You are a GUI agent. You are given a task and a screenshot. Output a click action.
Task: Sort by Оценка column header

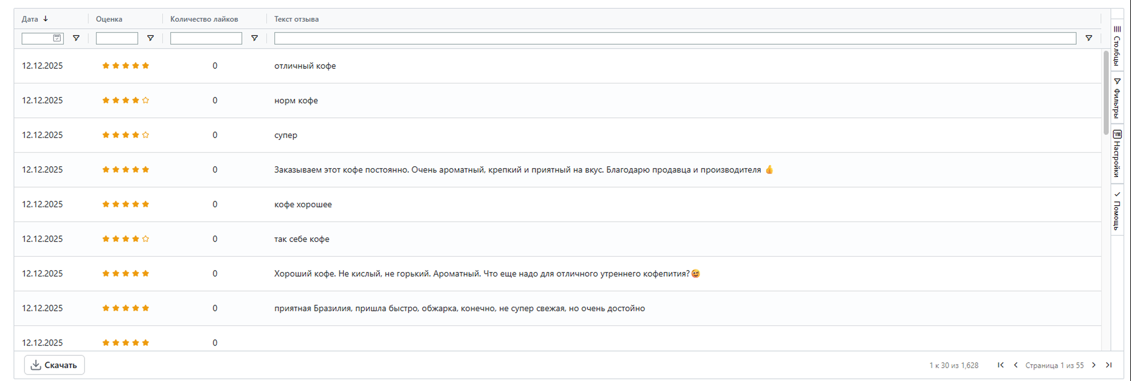click(x=109, y=19)
